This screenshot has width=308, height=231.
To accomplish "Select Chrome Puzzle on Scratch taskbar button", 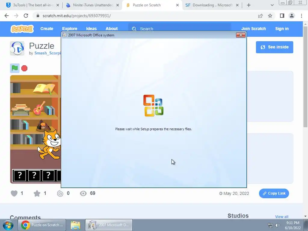I will 42,225.
